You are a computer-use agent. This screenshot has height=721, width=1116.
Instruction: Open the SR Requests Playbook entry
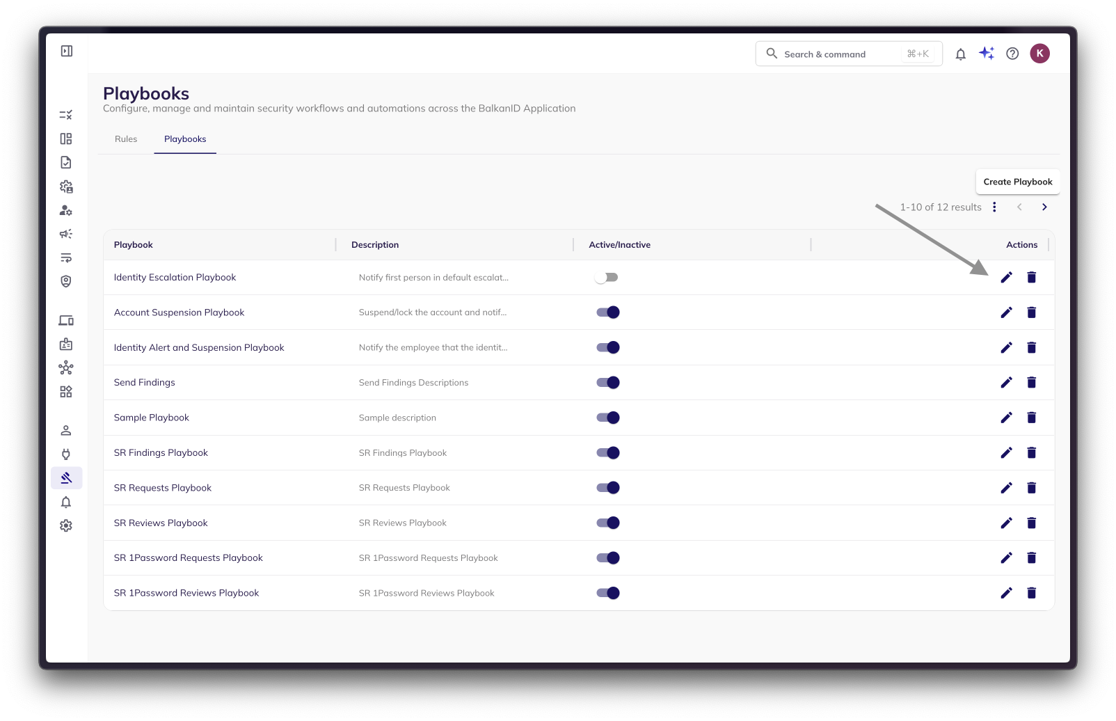point(163,488)
